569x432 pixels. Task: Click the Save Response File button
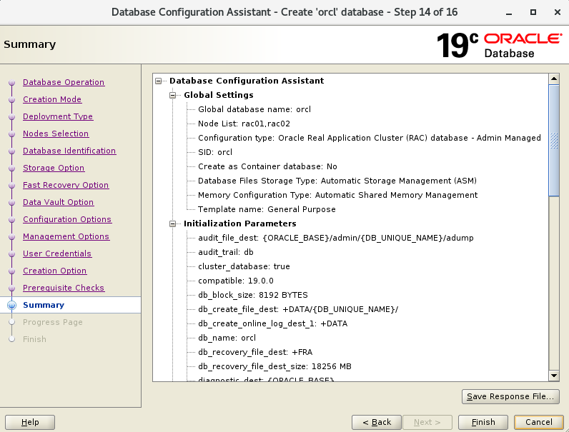pos(510,396)
